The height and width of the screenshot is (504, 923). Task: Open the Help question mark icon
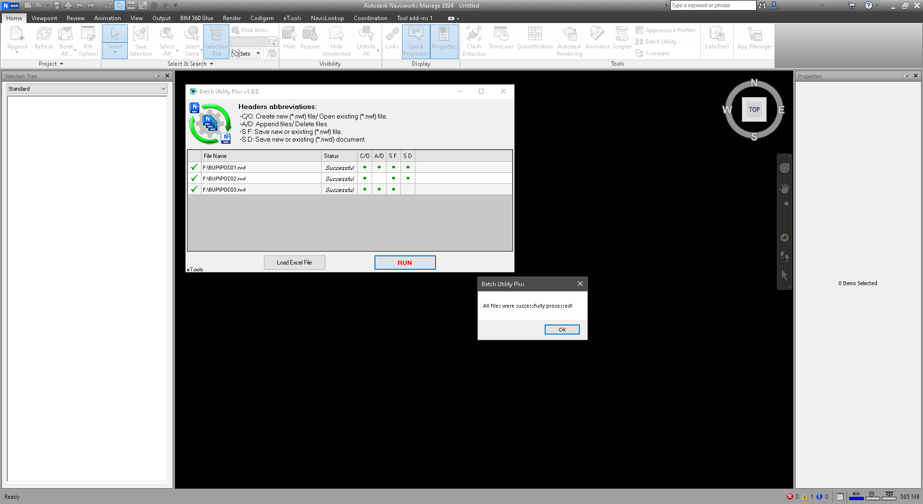(869, 5)
